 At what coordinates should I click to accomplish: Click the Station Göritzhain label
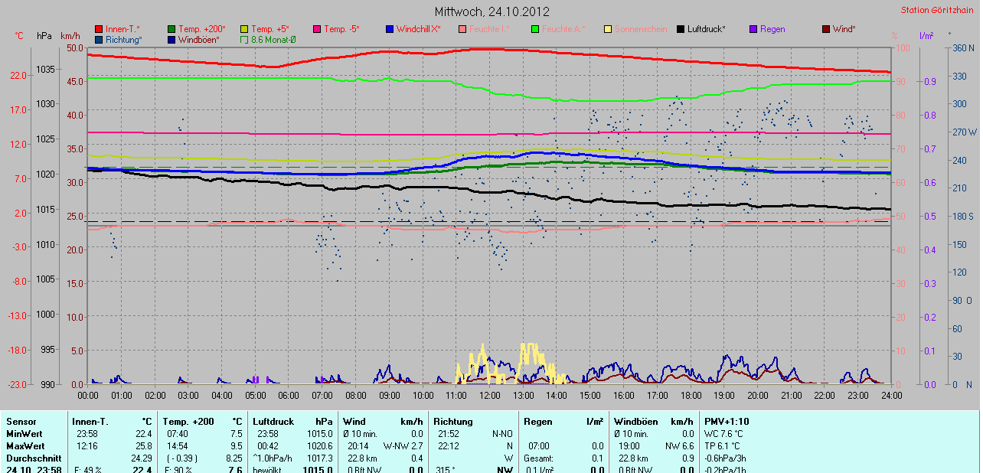click(x=938, y=10)
